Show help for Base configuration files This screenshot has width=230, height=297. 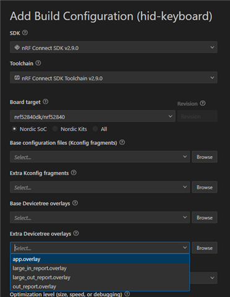[x=122, y=142]
